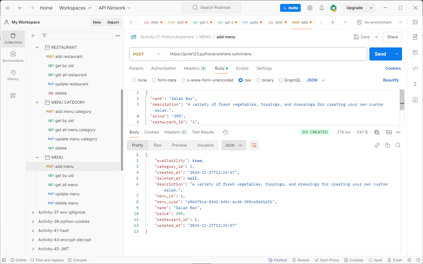The height and width of the screenshot is (264, 423).
Task: Open the notifications bell
Action: point(322,8)
